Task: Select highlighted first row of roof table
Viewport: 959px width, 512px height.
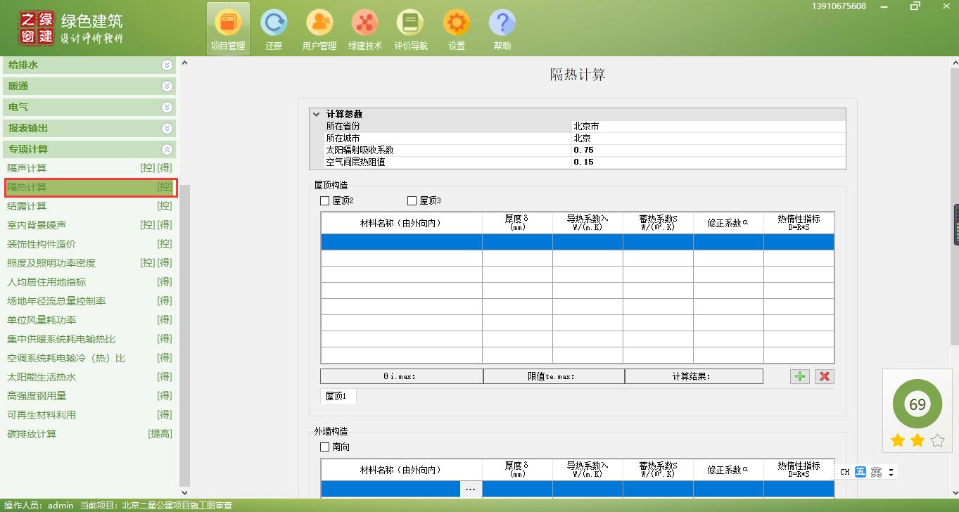Action: tap(578, 242)
